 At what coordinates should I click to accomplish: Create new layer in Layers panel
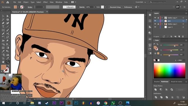click(179, 37)
